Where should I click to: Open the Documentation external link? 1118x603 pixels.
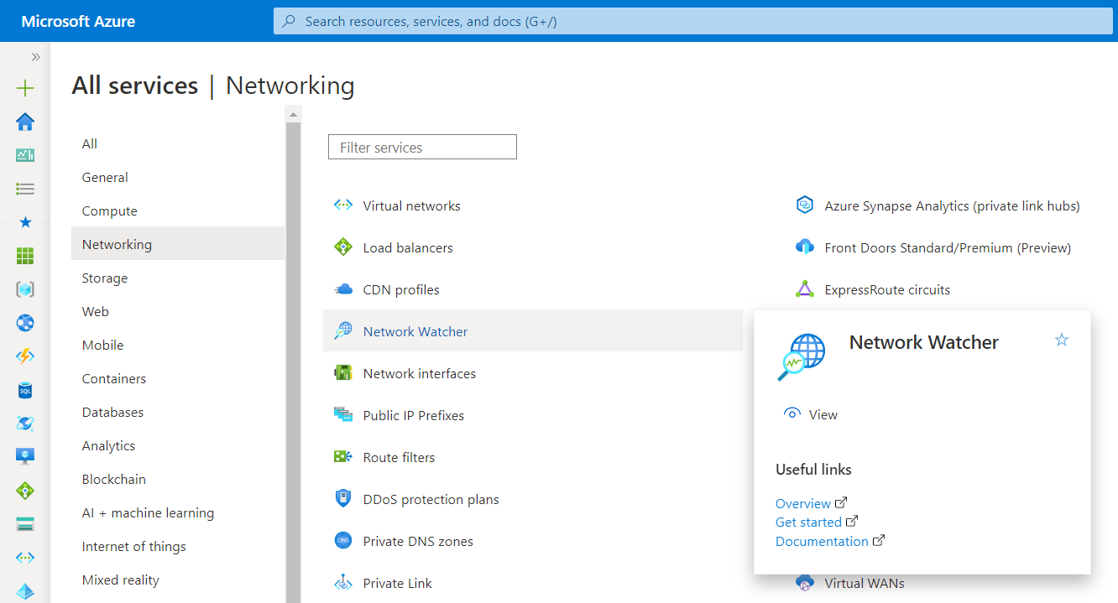pyautogui.click(x=822, y=541)
